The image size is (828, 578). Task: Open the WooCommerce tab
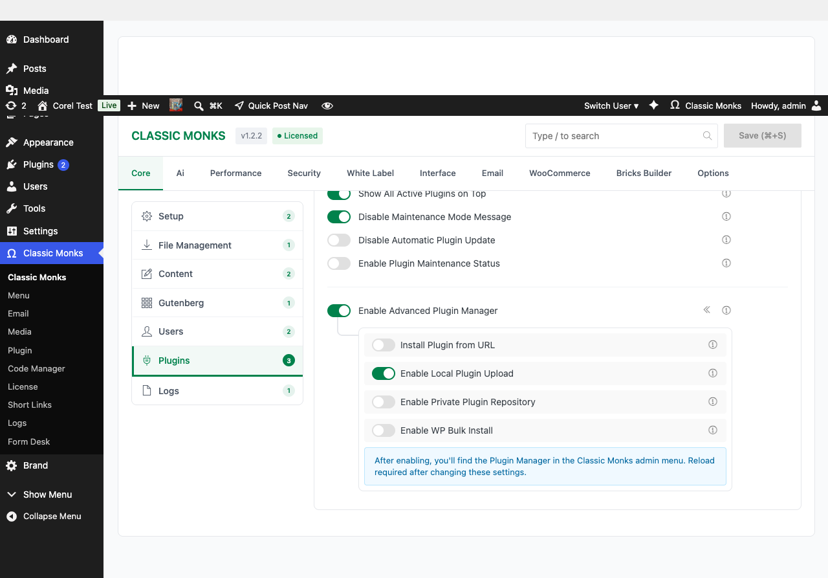pos(560,173)
